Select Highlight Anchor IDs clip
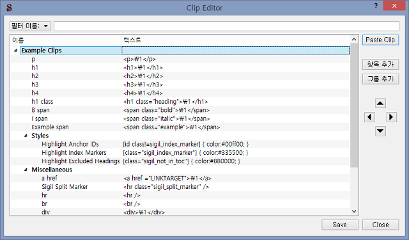The width and height of the screenshot is (409, 240). (x=180, y=144)
